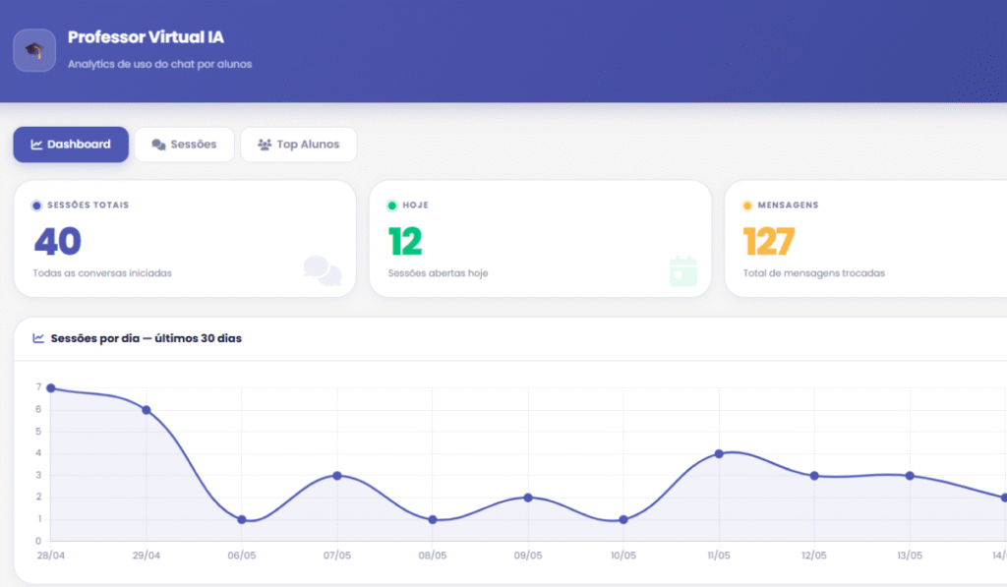Click the orange dot next to Mensagens

[747, 205]
